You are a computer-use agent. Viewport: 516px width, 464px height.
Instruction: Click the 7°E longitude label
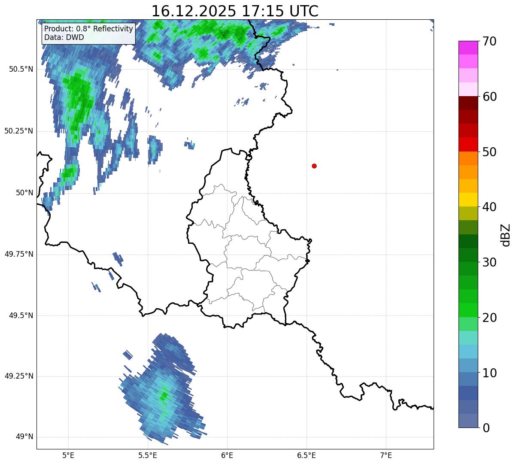(x=386, y=455)
